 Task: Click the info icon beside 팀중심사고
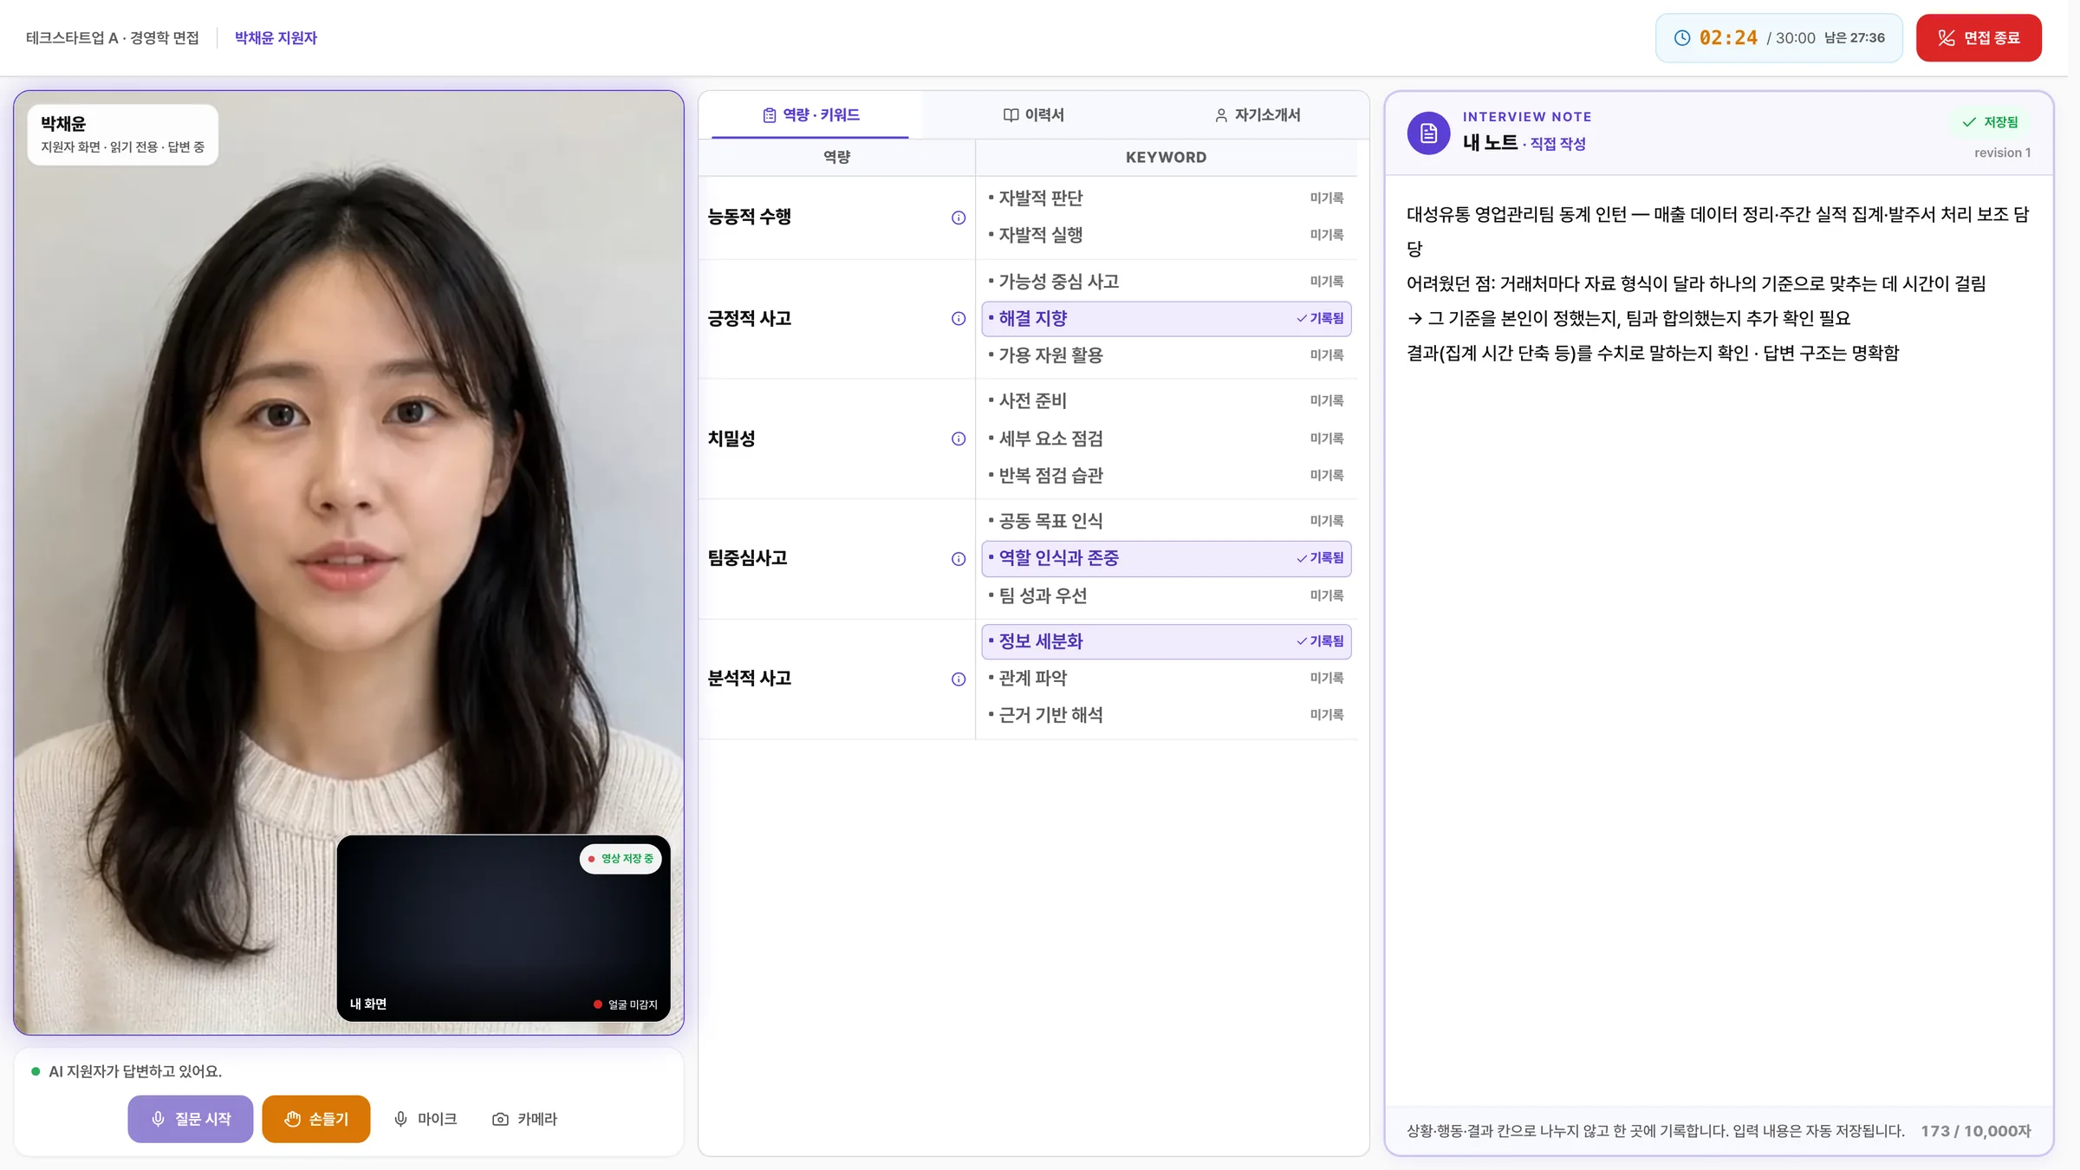point(958,559)
